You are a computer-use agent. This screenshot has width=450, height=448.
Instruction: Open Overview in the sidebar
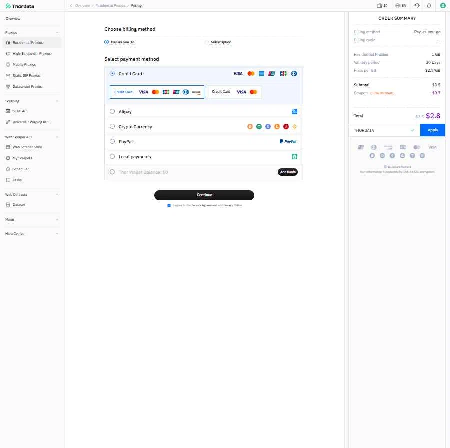(x=13, y=18)
